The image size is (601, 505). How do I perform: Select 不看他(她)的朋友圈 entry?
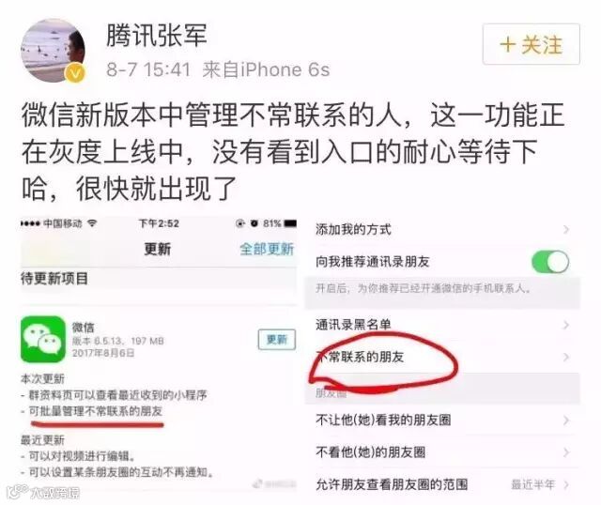(x=442, y=452)
